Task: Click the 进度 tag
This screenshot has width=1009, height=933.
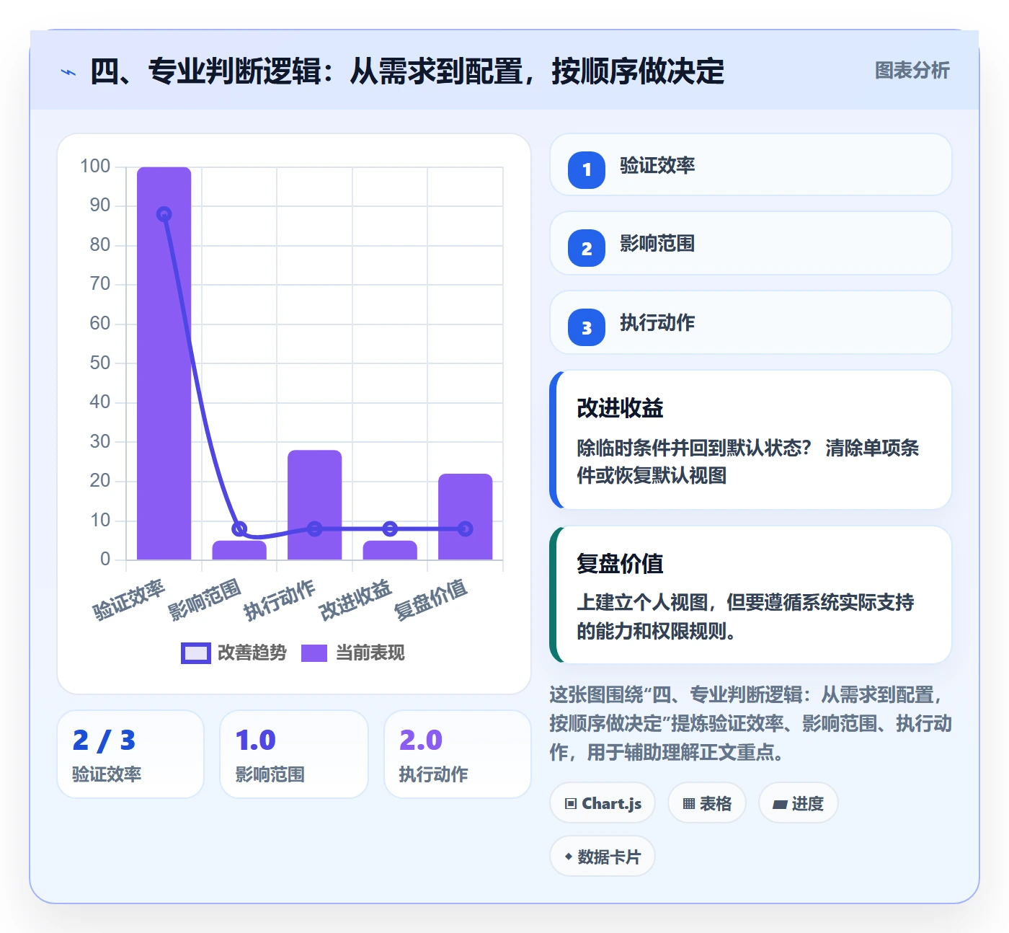Action: tap(799, 803)
